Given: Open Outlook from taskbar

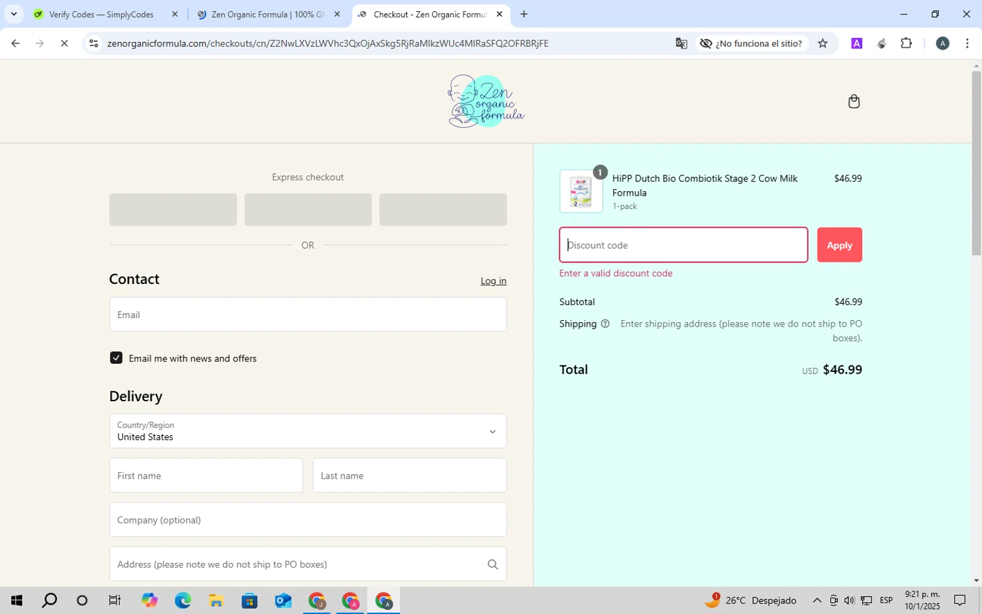Looking at the screenshot, I should coord(283,600).
